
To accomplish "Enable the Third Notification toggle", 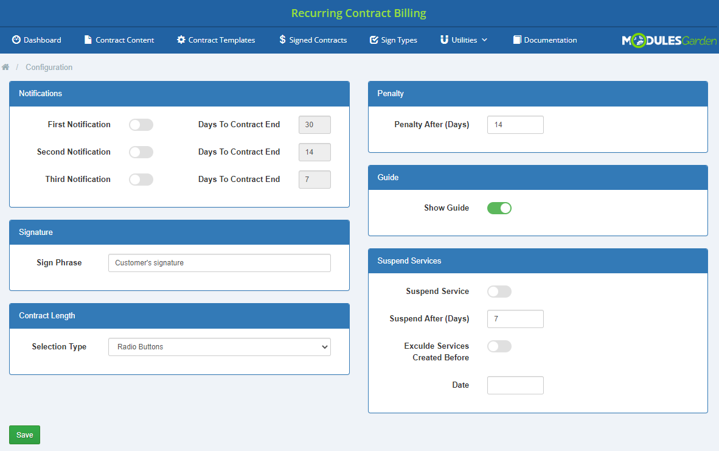I will click(x=141, y=180).
